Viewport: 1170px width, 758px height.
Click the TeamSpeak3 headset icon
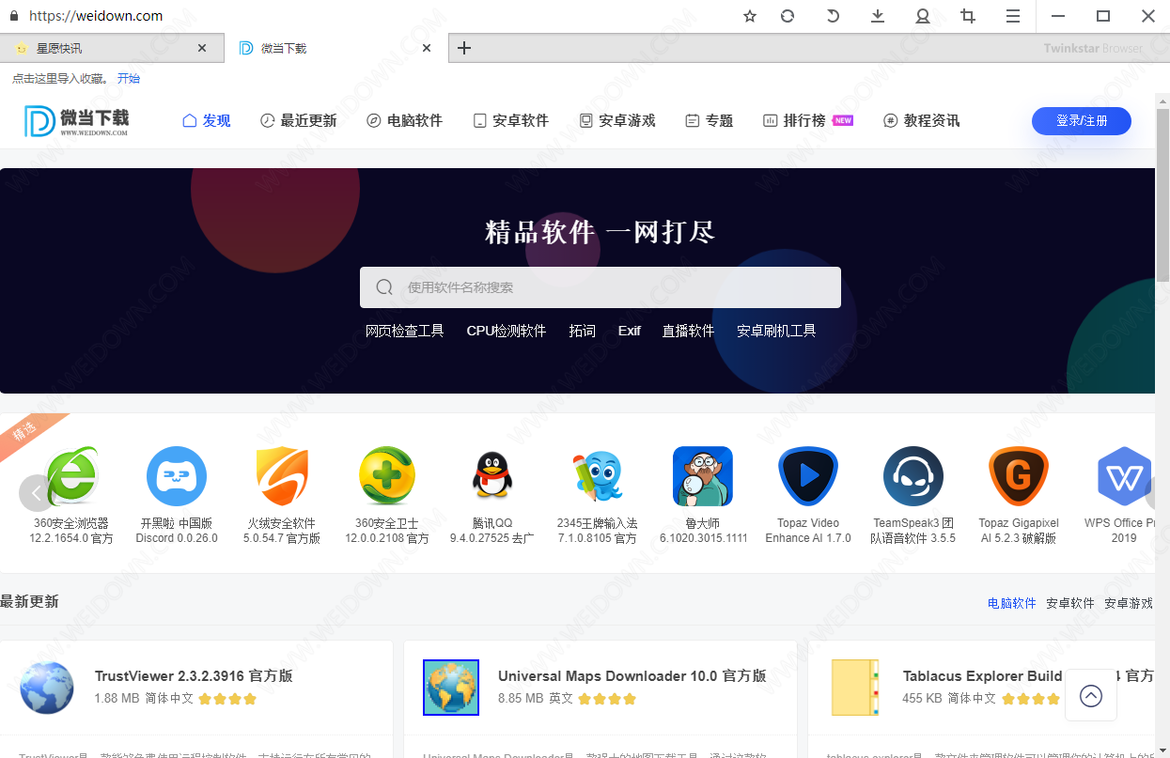click(913, 476)
